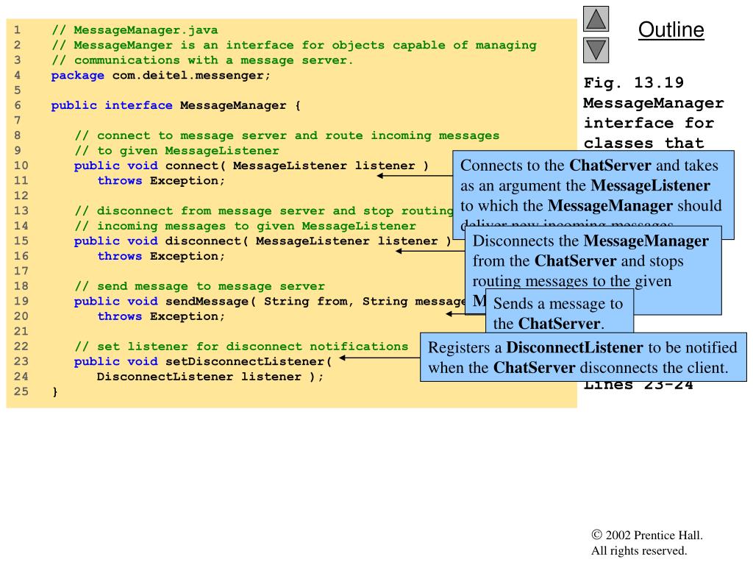Click line 2 comment about MessageManger interface
This screenshot has height=565, width=753.
tap(294, 45)
